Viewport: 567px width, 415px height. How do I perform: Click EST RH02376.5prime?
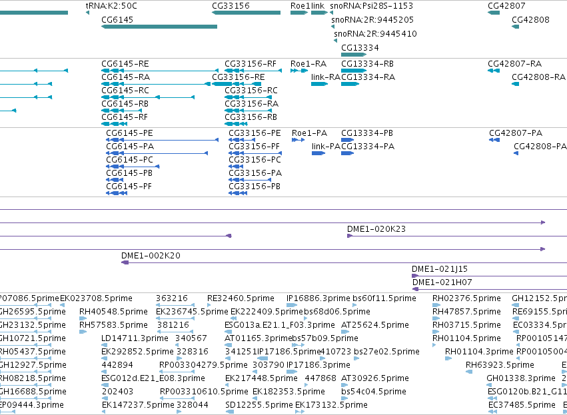coord(436,306)
